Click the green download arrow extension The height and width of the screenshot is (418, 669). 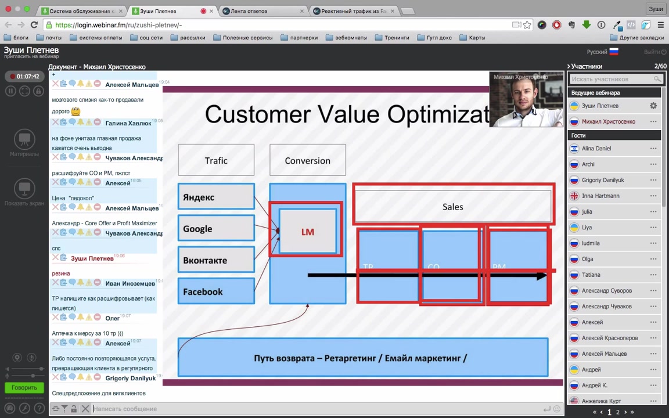[587, 25]
